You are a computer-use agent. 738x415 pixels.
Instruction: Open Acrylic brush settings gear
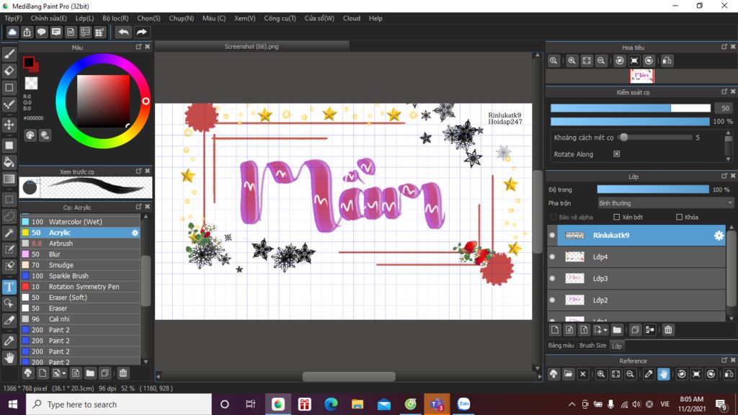pyautogui.click(x=135, y=233)
